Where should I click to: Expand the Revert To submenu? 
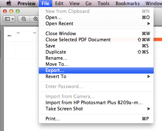(96, 76)
